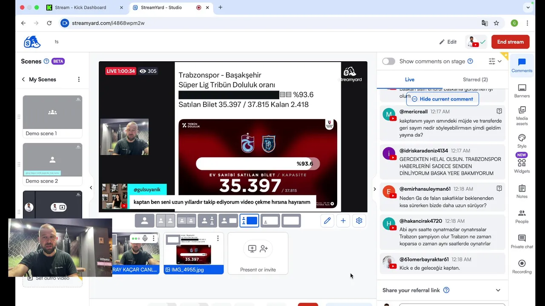Add a new layout with plus icon
Screen dimensions: 545x306
pos(343,221)
